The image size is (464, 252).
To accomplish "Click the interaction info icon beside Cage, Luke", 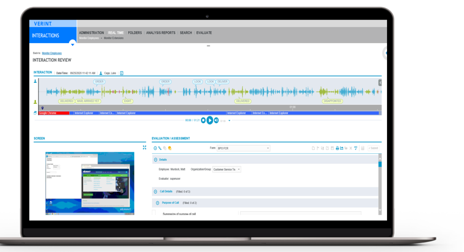I will tap(121, 73).
